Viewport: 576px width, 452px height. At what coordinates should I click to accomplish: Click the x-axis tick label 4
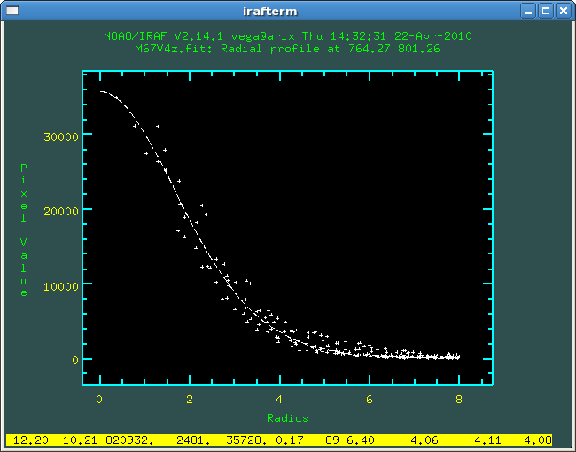click(279, 400)
